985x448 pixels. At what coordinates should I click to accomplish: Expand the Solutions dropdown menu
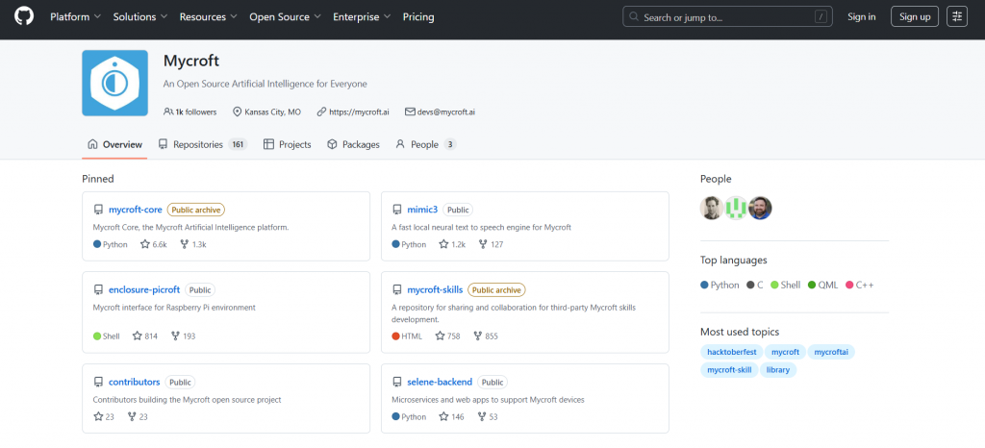click(140, 17)
